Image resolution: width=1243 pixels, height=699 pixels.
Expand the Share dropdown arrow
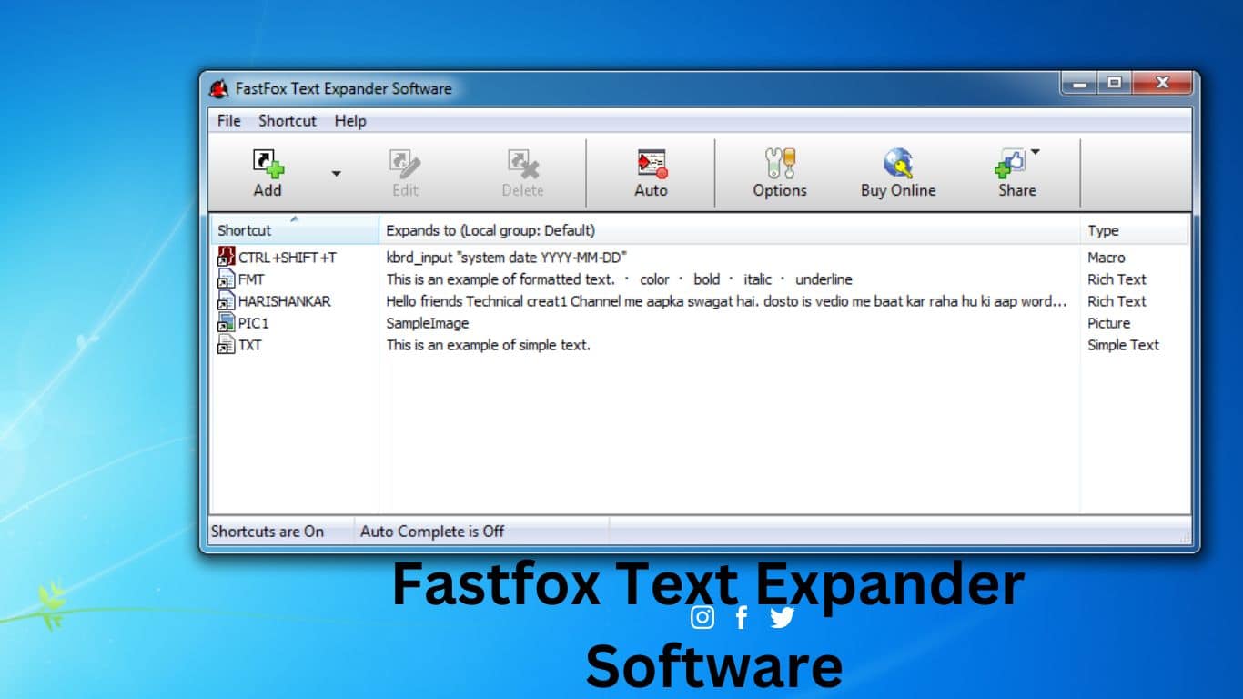1036,152
